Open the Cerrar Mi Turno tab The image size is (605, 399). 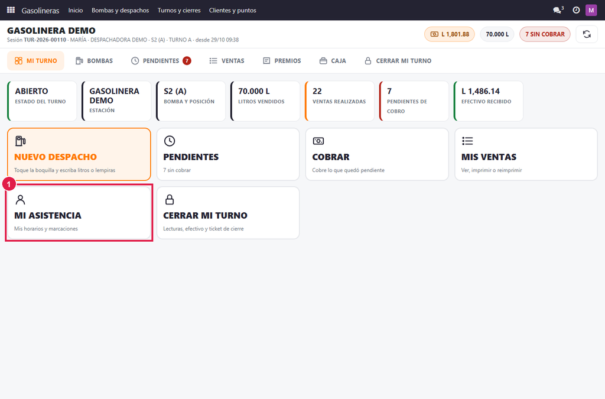point(398,60)
